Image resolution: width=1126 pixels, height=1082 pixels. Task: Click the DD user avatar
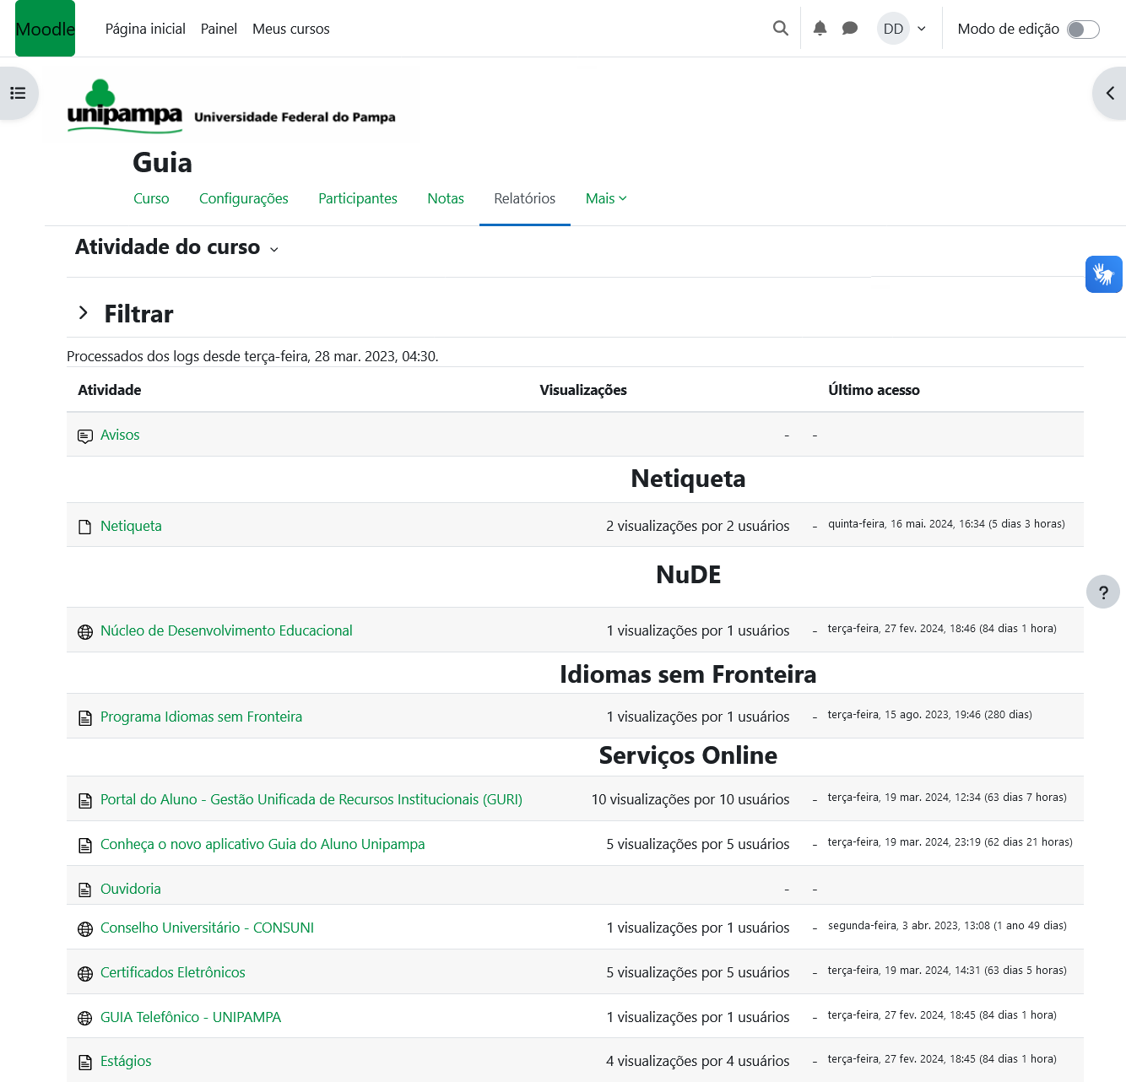click(893, 29)
